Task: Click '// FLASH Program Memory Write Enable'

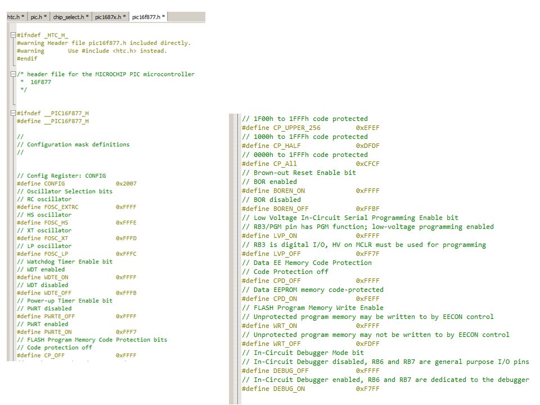Action: click(x=313, y=308)
